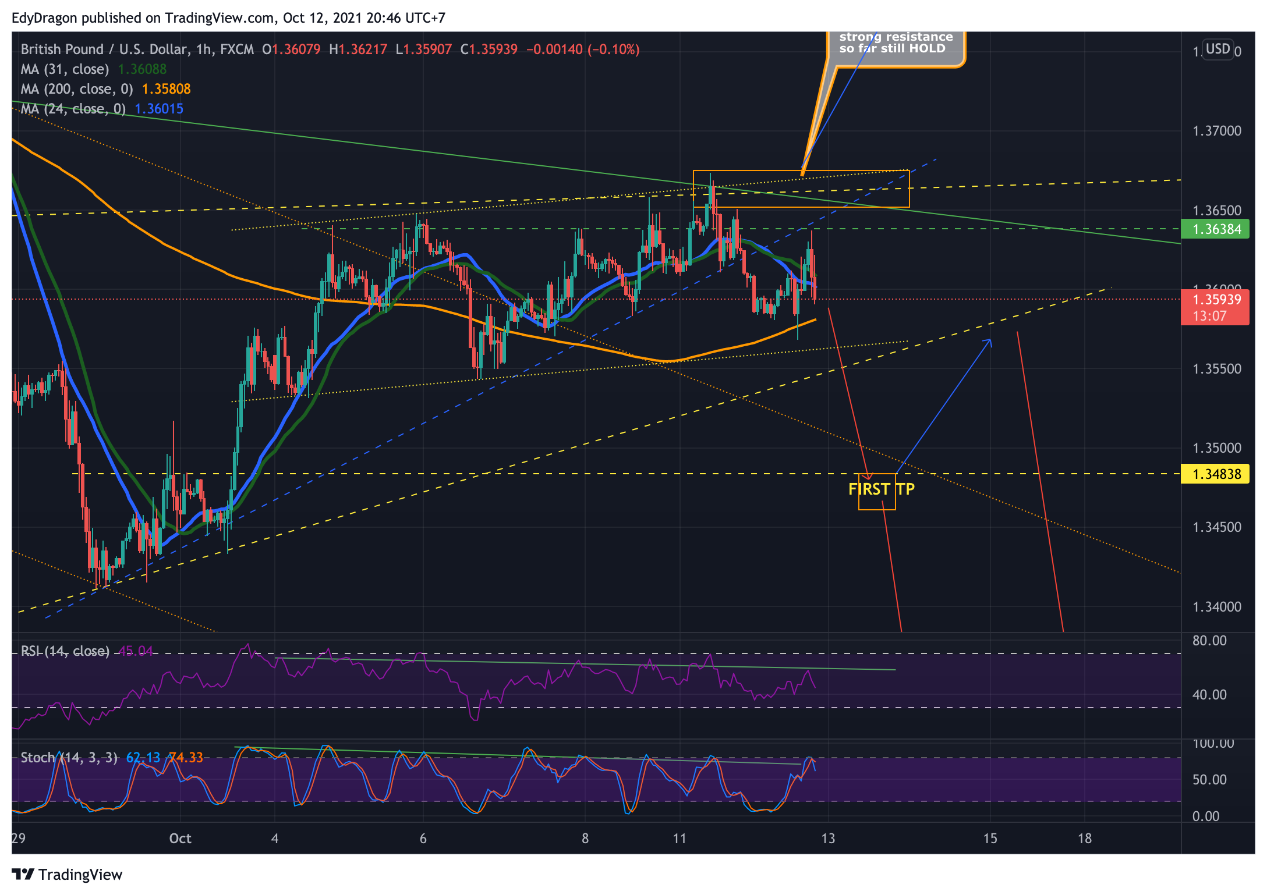Click date 15 on the time axis

click(990, 839)
